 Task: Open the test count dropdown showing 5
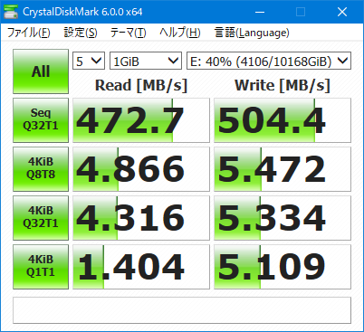click(x=89, y=61)
